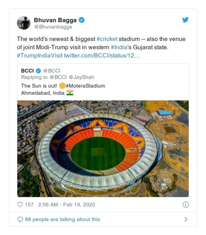Open the Motera stadium aerial photo

[x=103, y=148]
